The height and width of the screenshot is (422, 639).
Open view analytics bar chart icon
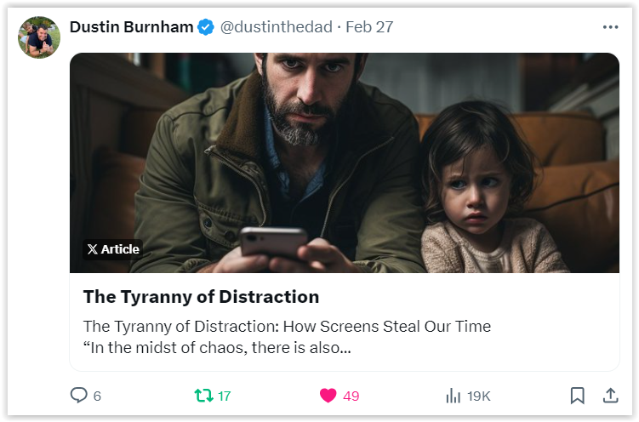pyautogui.click(x=453, y=396)
